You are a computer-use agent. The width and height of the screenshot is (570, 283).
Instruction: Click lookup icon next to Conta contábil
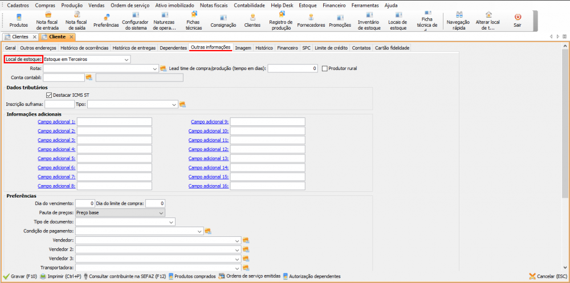[89, 77]
